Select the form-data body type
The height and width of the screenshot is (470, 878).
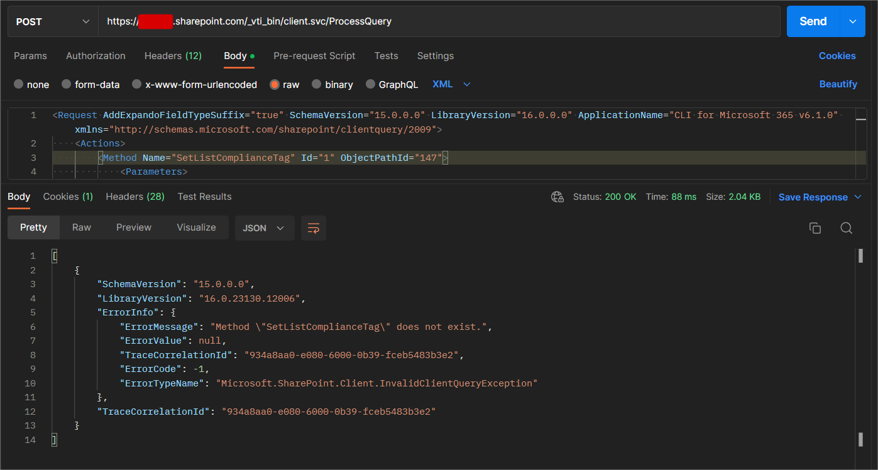point(91,84)
